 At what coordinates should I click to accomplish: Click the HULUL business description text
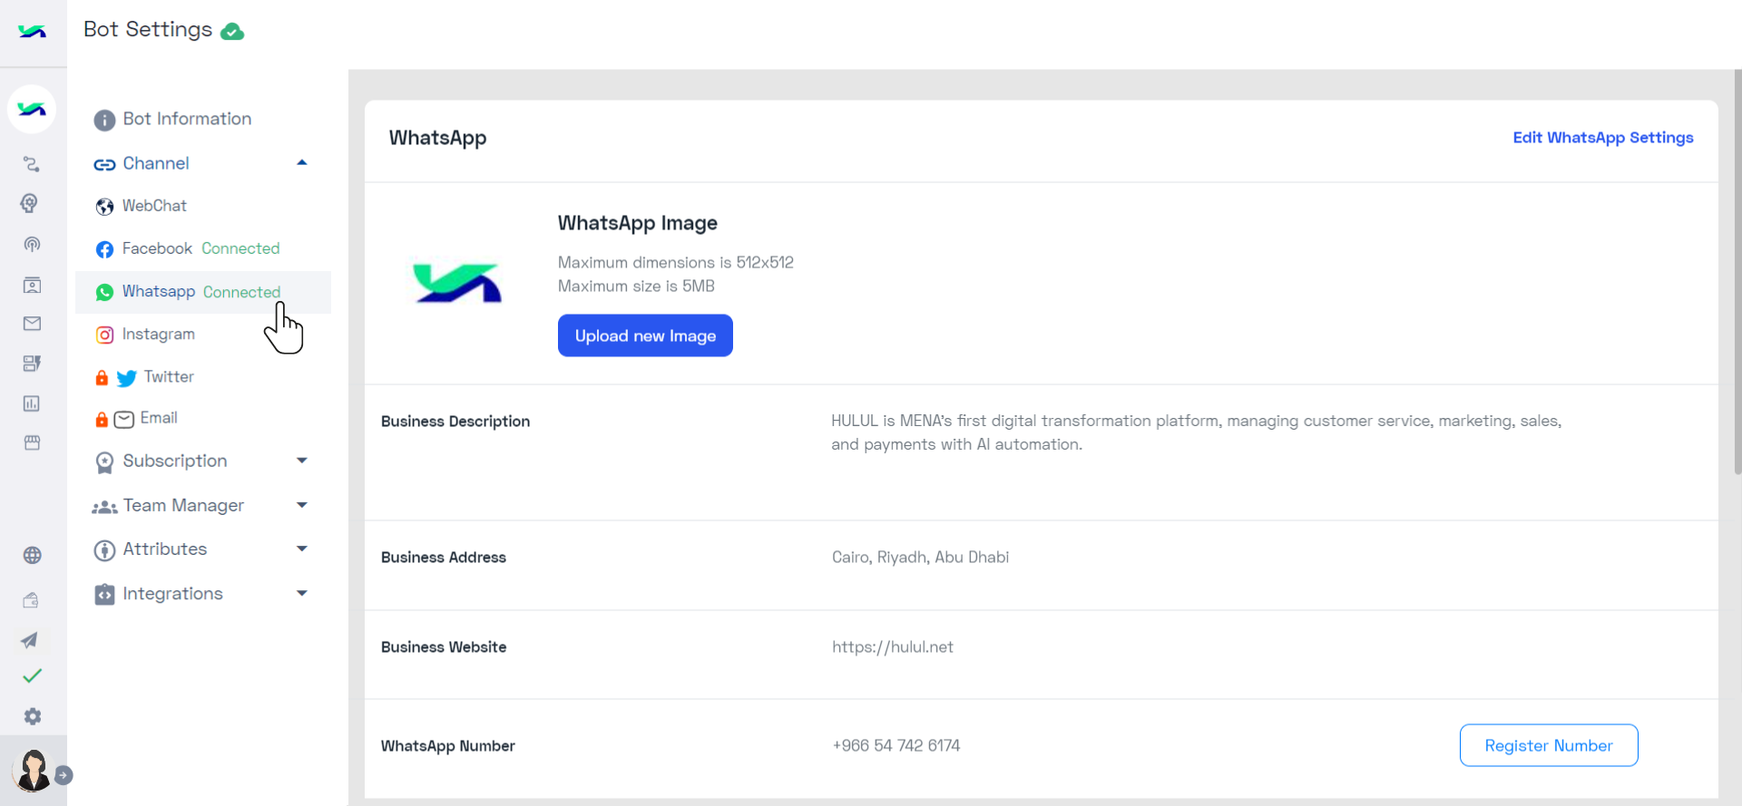(1196, 432)
